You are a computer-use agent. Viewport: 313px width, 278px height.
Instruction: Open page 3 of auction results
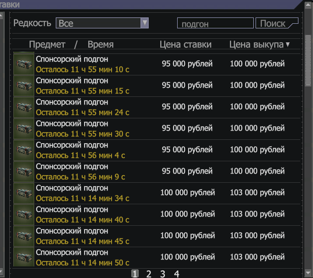pos(163,274)
